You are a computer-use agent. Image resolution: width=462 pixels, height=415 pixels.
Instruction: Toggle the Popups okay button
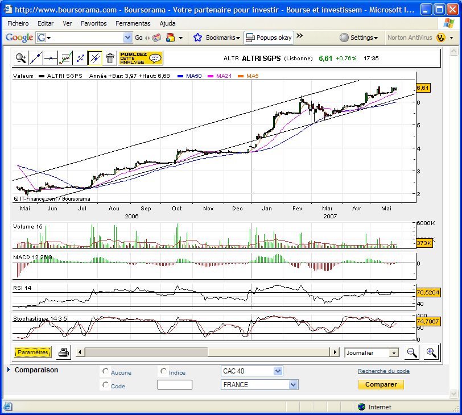(269, 38)
